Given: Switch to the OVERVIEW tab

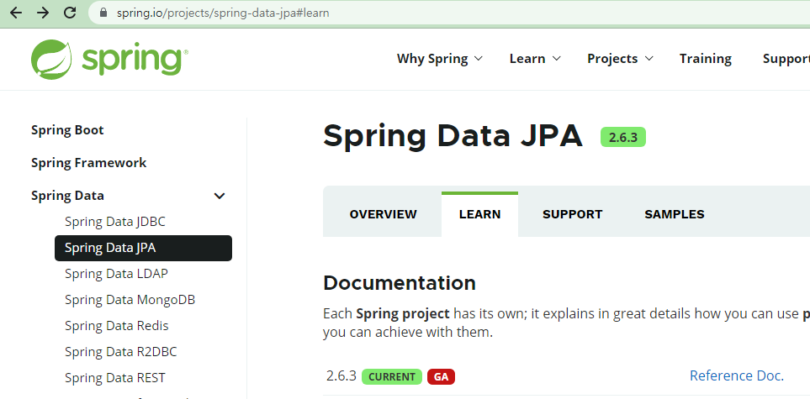Looking at the screenshot, I should click(x=383, y=214).
